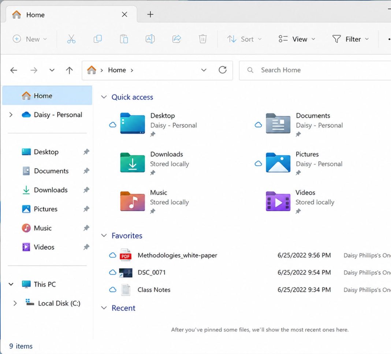Click the Rename icon in the toolbar
391x354 pixels.
point(150,39)
